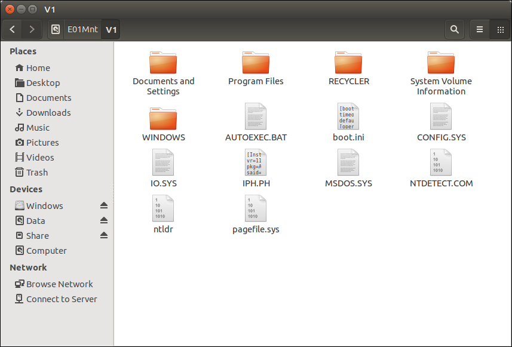This screenshot has width=512, height=347.
Task: Eject the Windows device
Action: [104, 205]
